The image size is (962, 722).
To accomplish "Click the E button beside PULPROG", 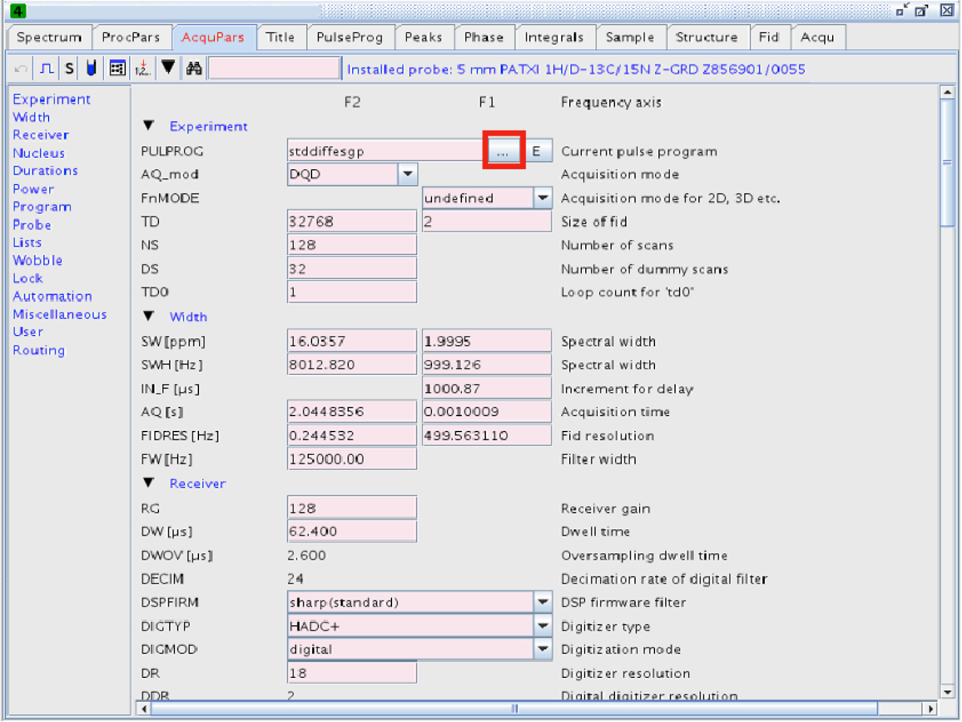I will pos(537,151).
